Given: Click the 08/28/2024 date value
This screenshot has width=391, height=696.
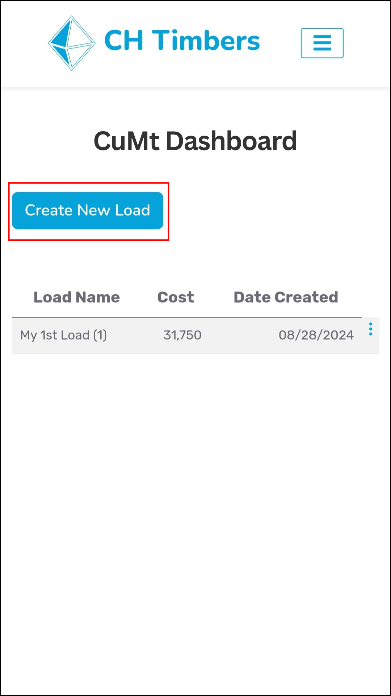Looking at the screenshot, I should 316,335.
